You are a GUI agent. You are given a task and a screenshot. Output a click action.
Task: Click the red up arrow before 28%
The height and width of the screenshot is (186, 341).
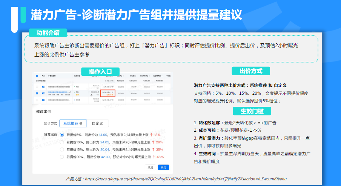pyautogui.click(x=153, y=142)
